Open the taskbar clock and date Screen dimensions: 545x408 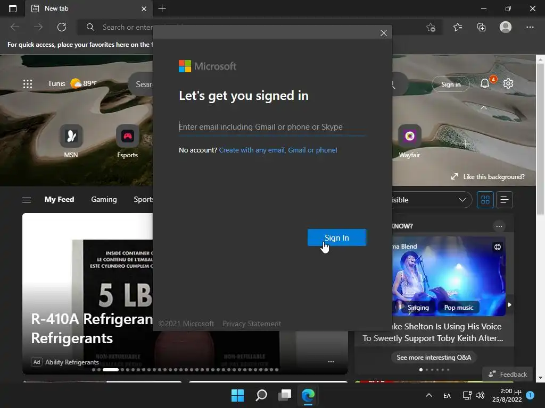(x=507, y=395)
